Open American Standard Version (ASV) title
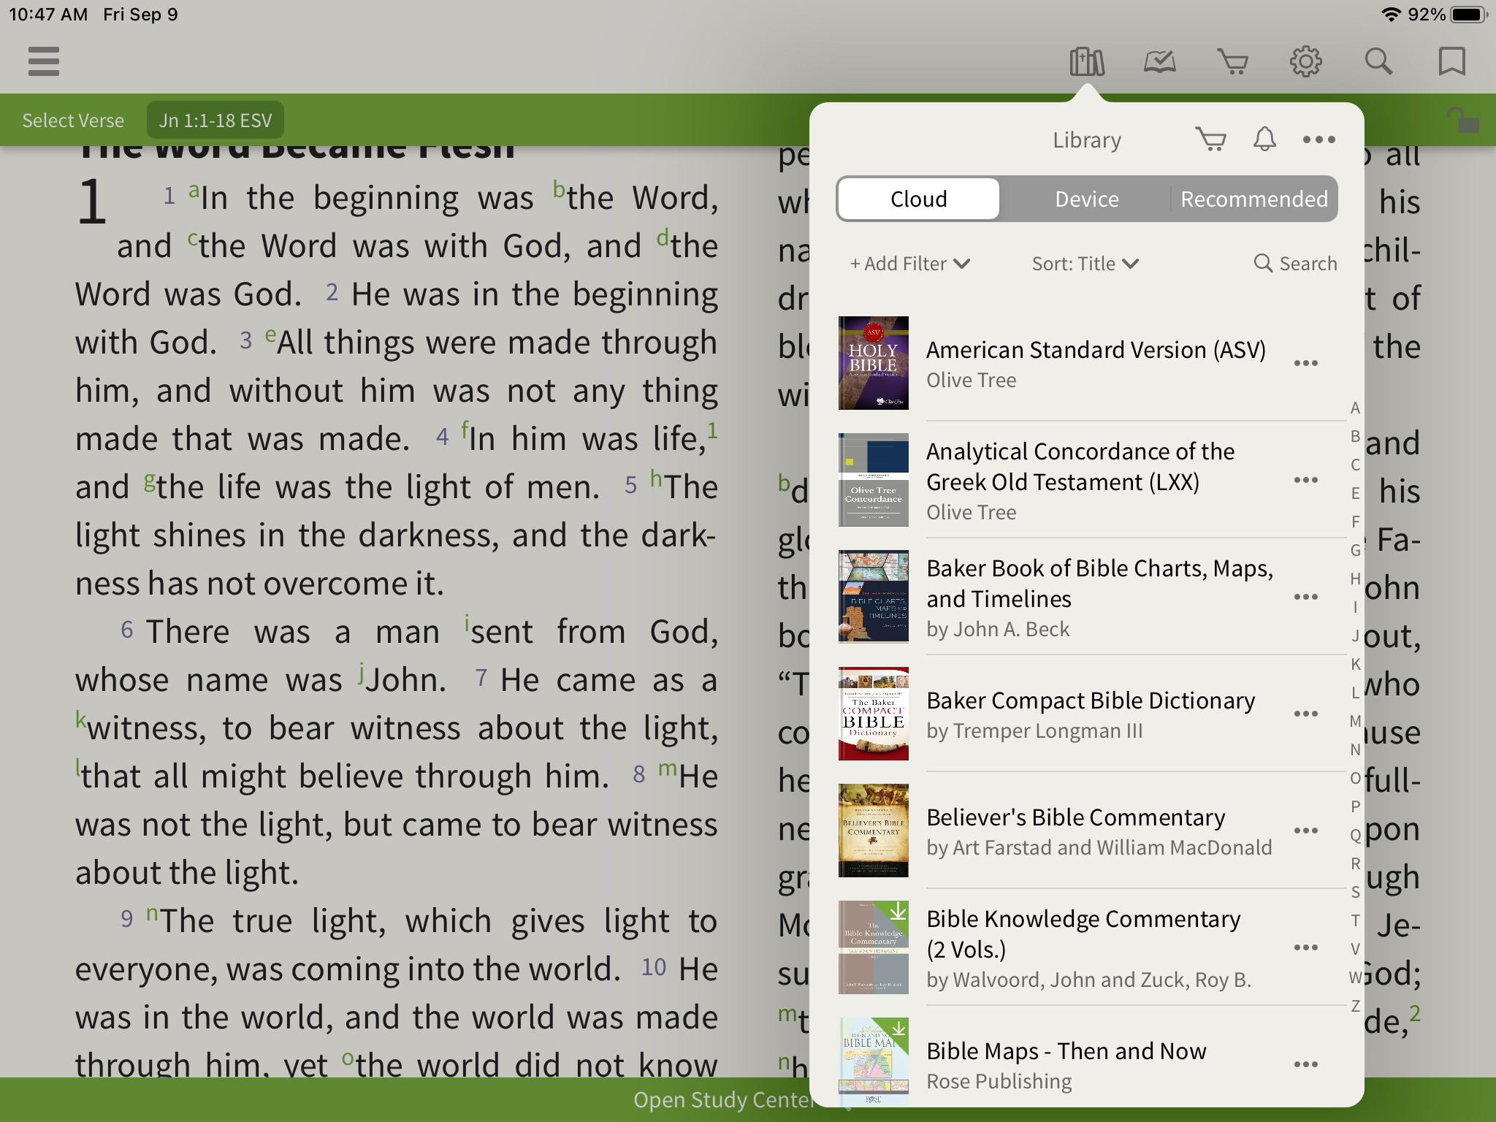 tap(1096, 350)
